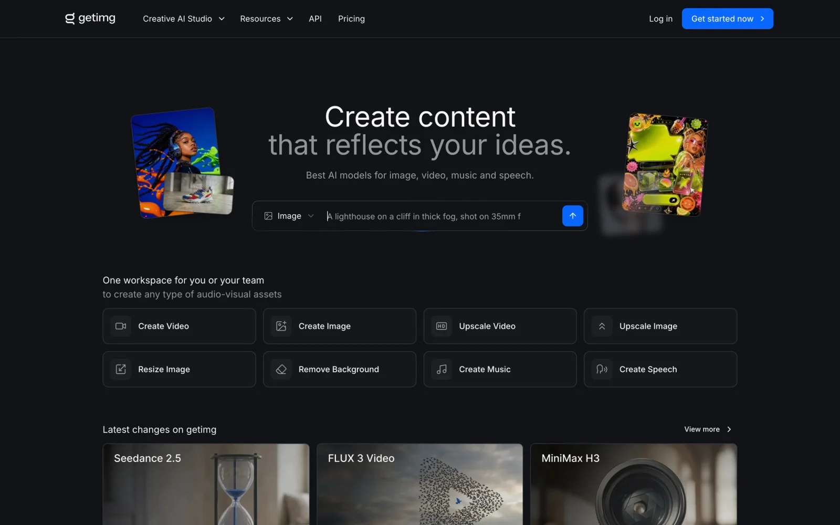Click the arrow beside View more

coord(729,429)
